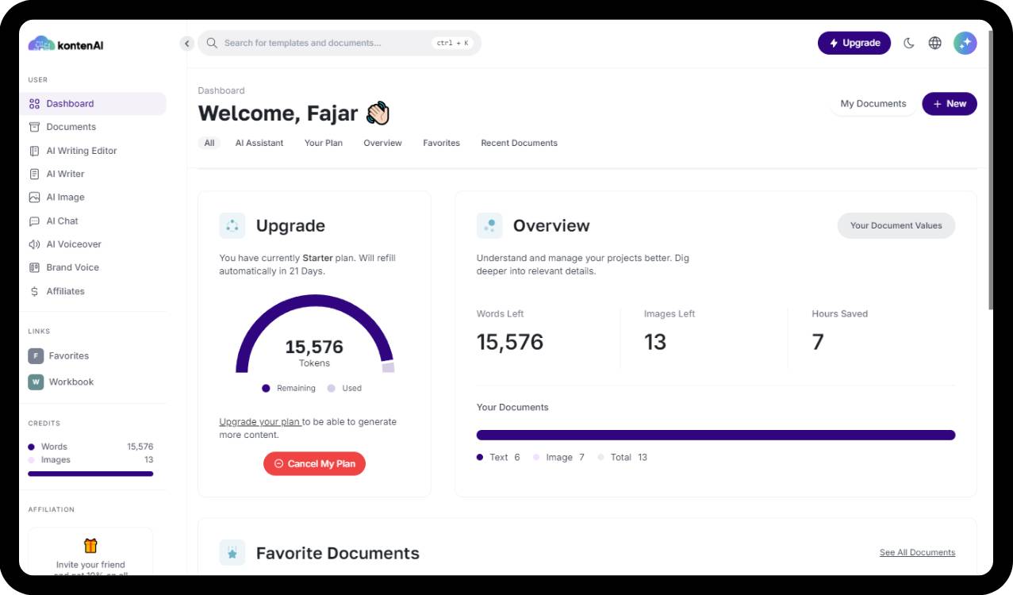Click the AI Image picture icon
The image size is (1013, 595).
[x=34, y=198]
